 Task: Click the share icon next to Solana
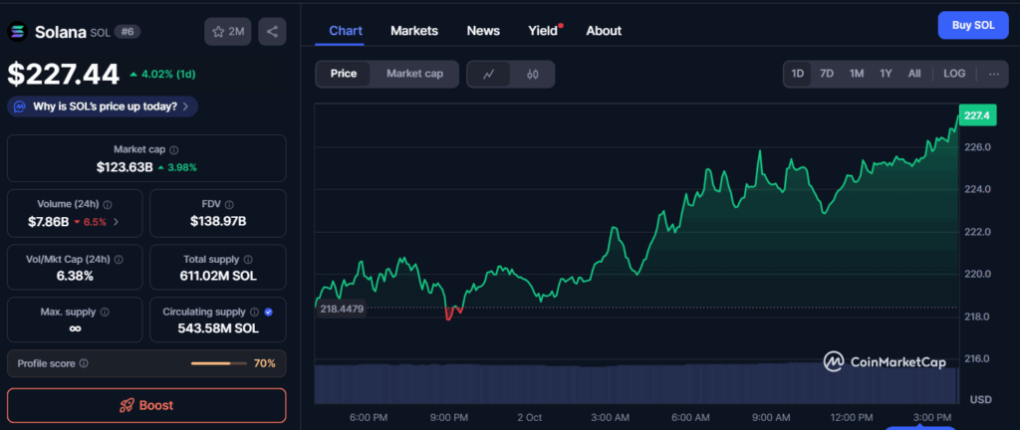tap(272, 32)
